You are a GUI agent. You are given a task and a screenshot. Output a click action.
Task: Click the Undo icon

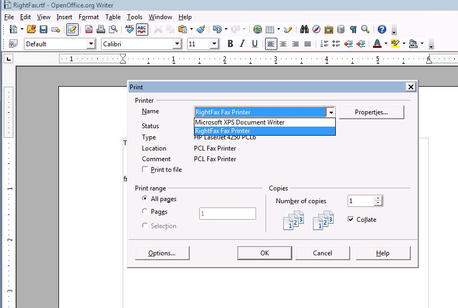click(217, 29)
